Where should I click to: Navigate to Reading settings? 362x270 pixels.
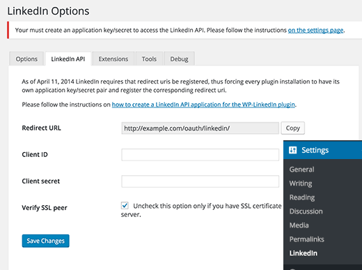(302, 197)
